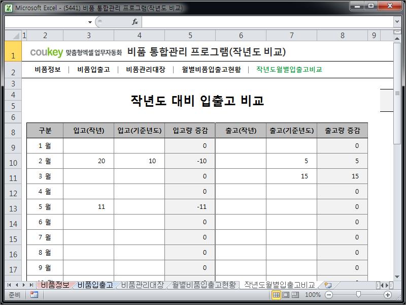Click the 출고량 증감 column header cell
This screenshot has height=305, width=406.
[342, 131]
